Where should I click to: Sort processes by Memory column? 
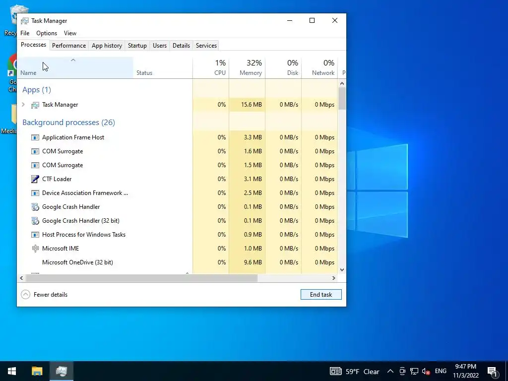[x=247, y=67]
